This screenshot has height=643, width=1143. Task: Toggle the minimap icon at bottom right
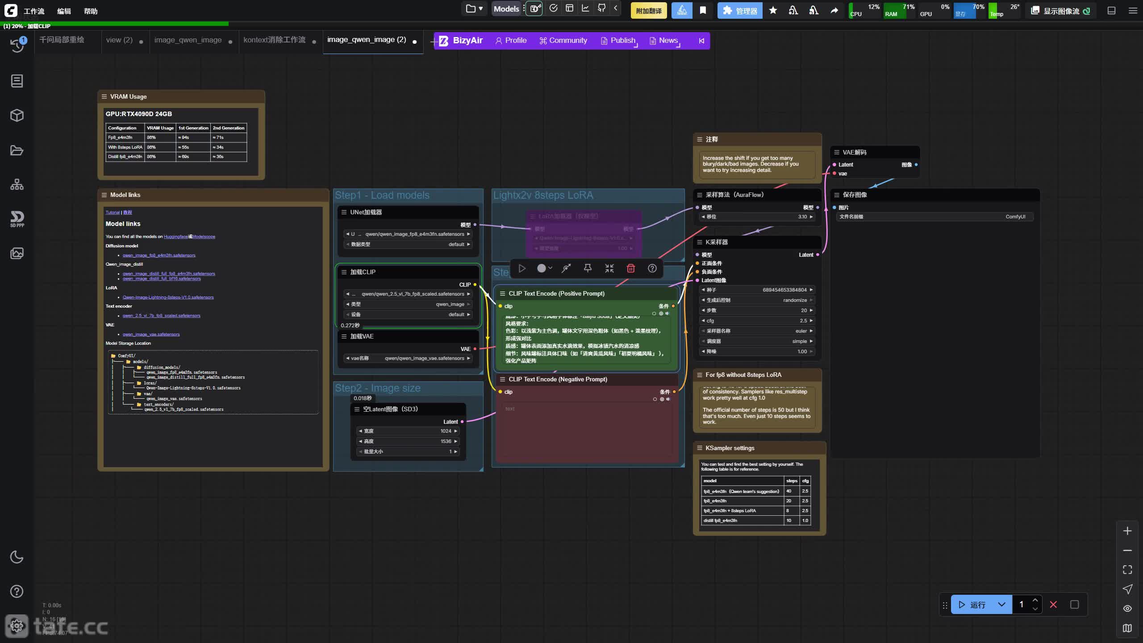pos(1127,628)
